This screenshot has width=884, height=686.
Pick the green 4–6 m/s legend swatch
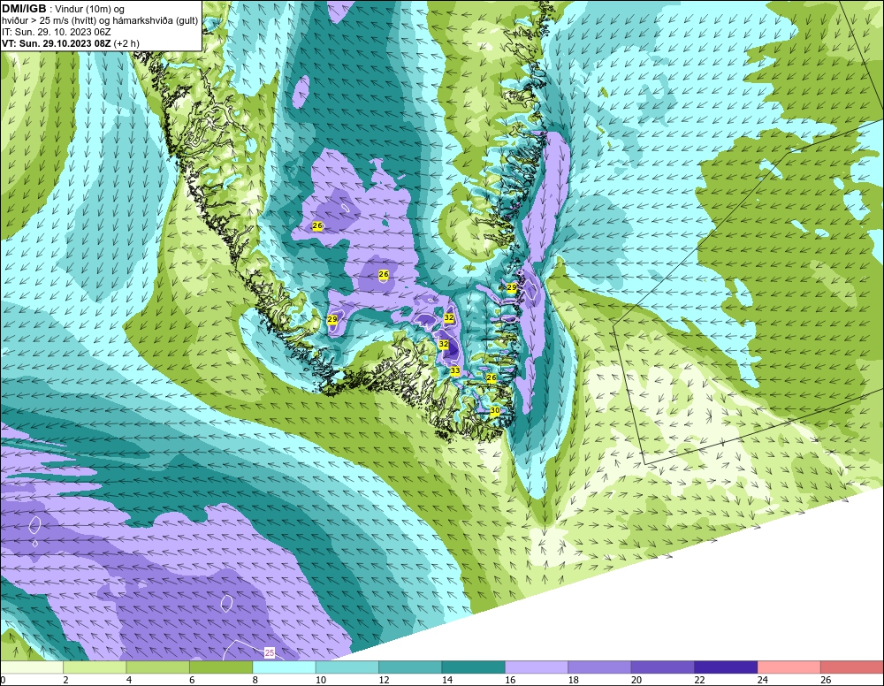coord(158,667)
